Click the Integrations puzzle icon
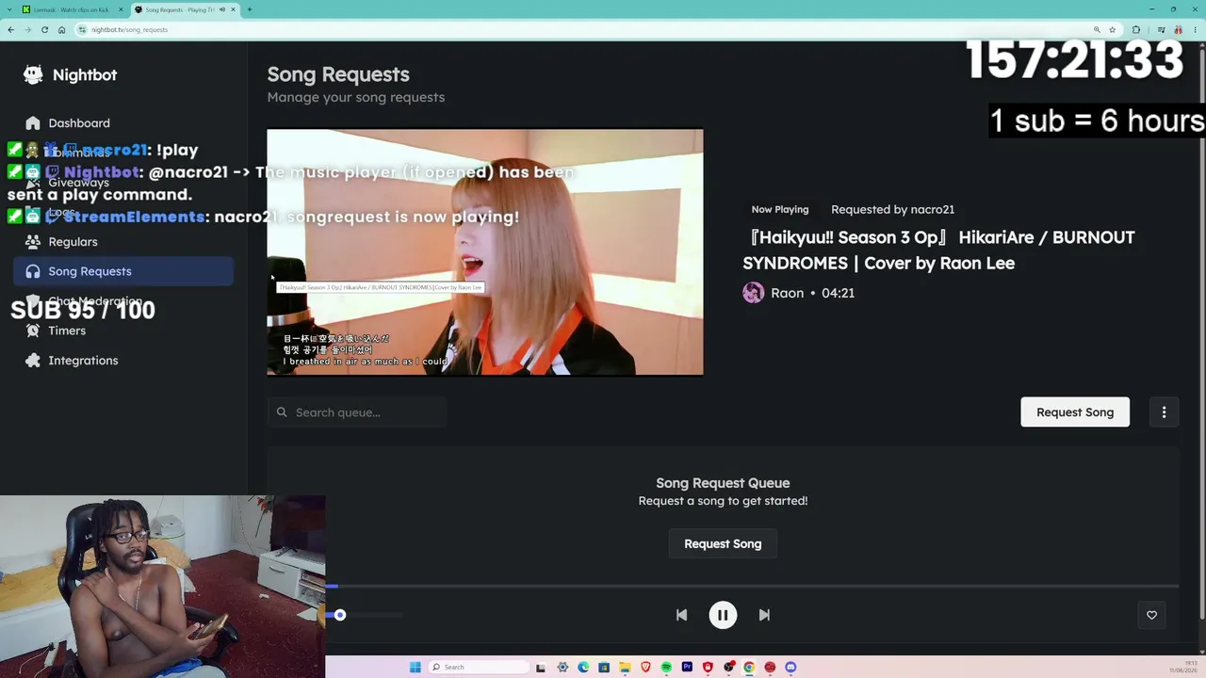Viewport: 1206px width, 678px height. pos(33,361)
